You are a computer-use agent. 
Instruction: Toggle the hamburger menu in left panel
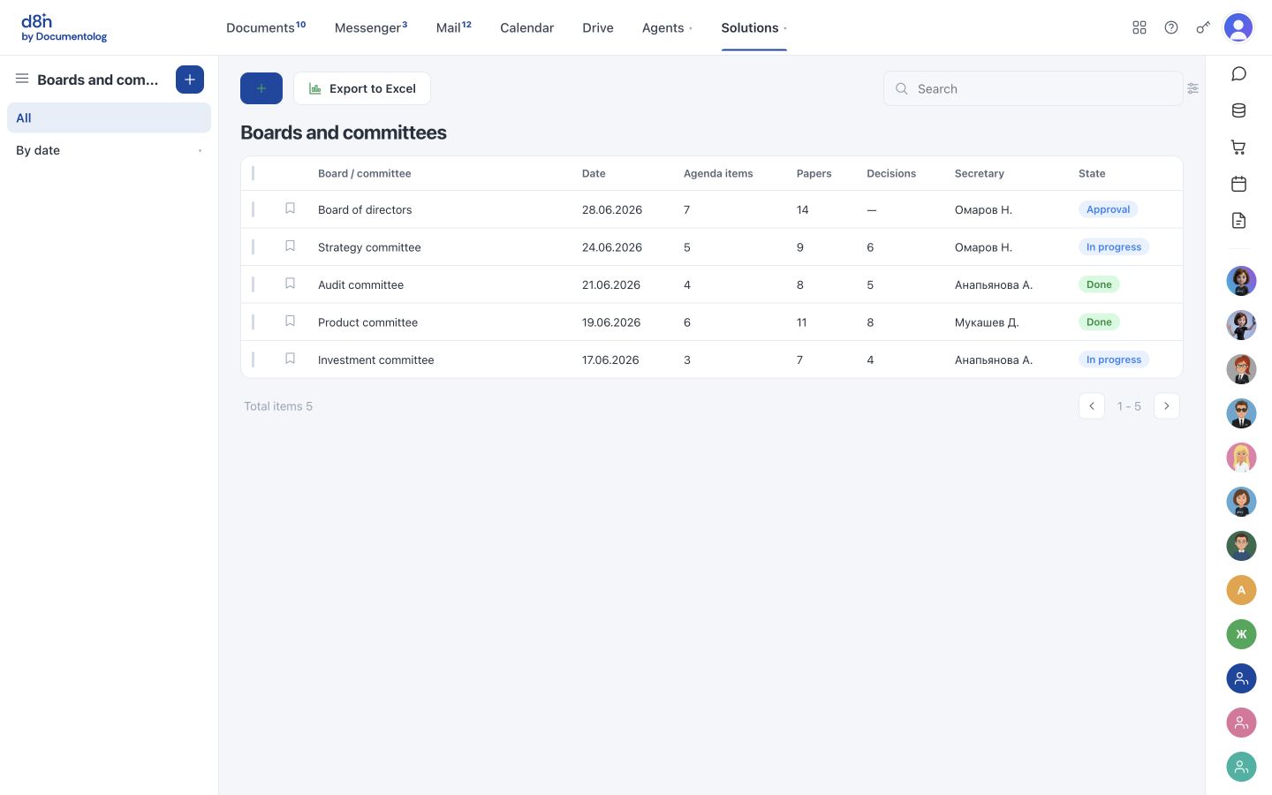22,79
